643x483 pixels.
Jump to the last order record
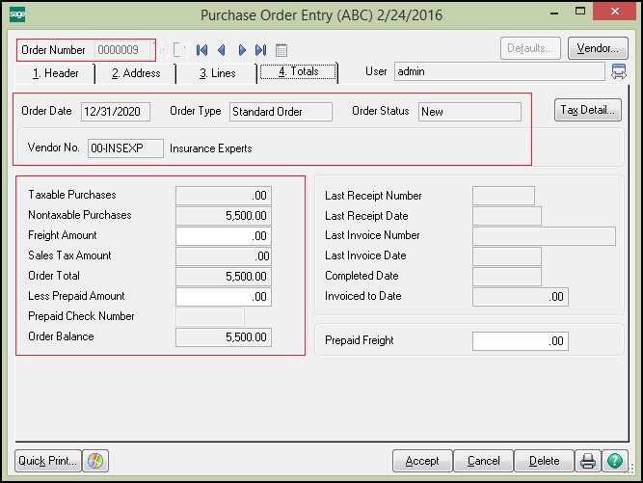tap(261, 49)
